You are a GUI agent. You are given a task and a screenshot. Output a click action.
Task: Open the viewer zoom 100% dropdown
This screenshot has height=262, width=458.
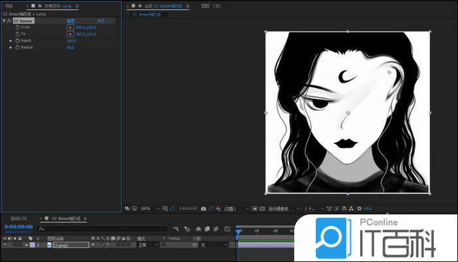point(147,209)
